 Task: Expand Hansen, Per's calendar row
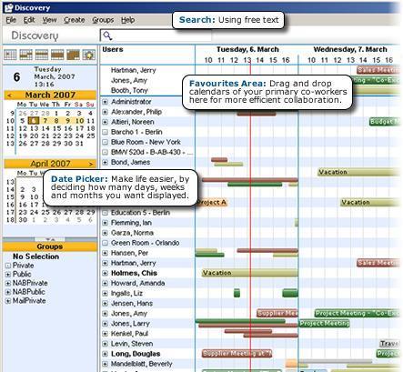pos(105,253)
